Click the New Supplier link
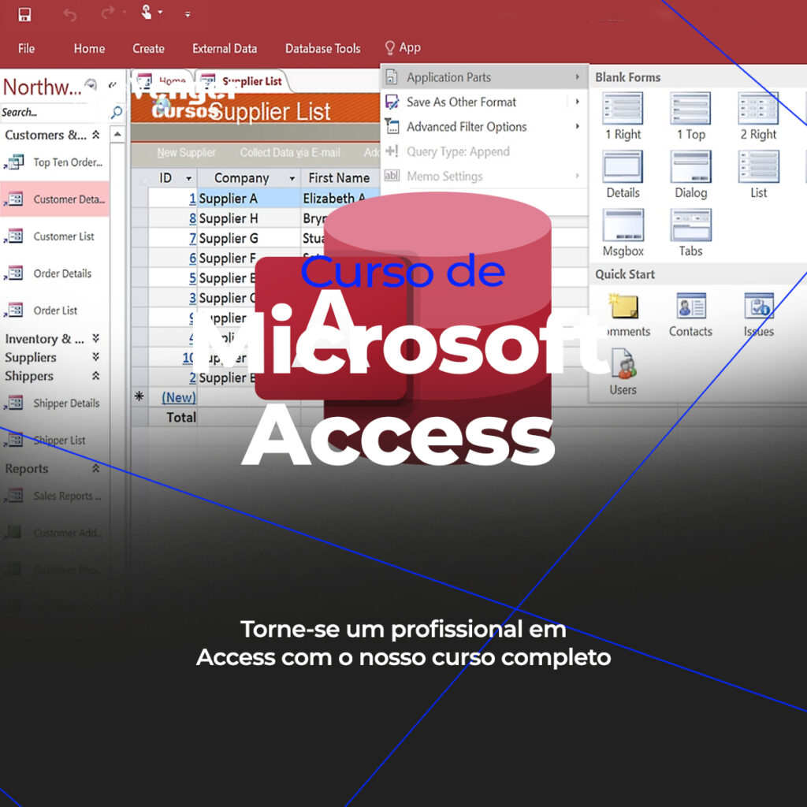This screenshot has width=807, height=807. [x=186, y=152]
